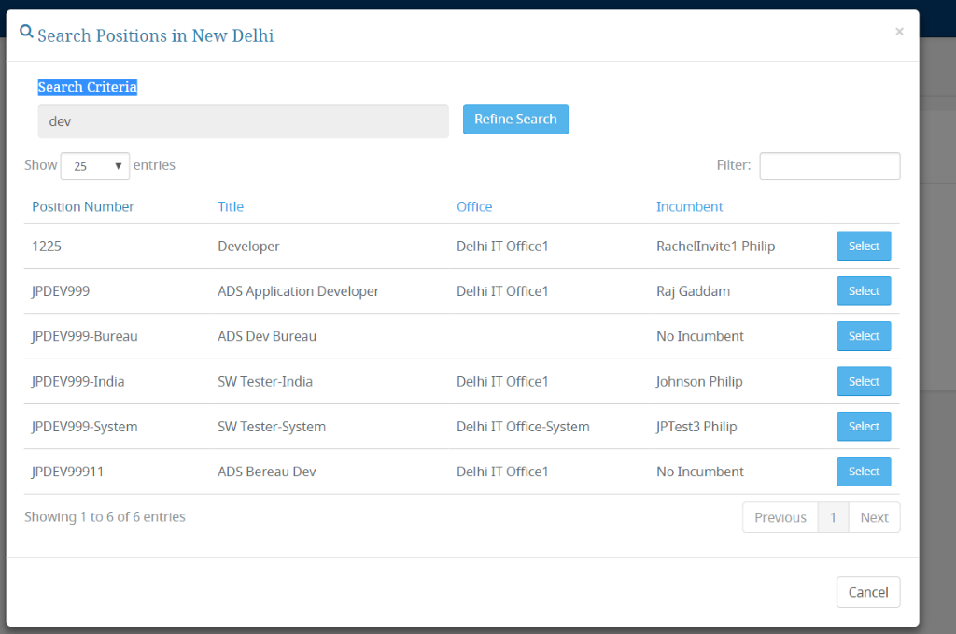956x634 pixels.
Task: Select the SW Tester-India position
Action: (864, 381)
